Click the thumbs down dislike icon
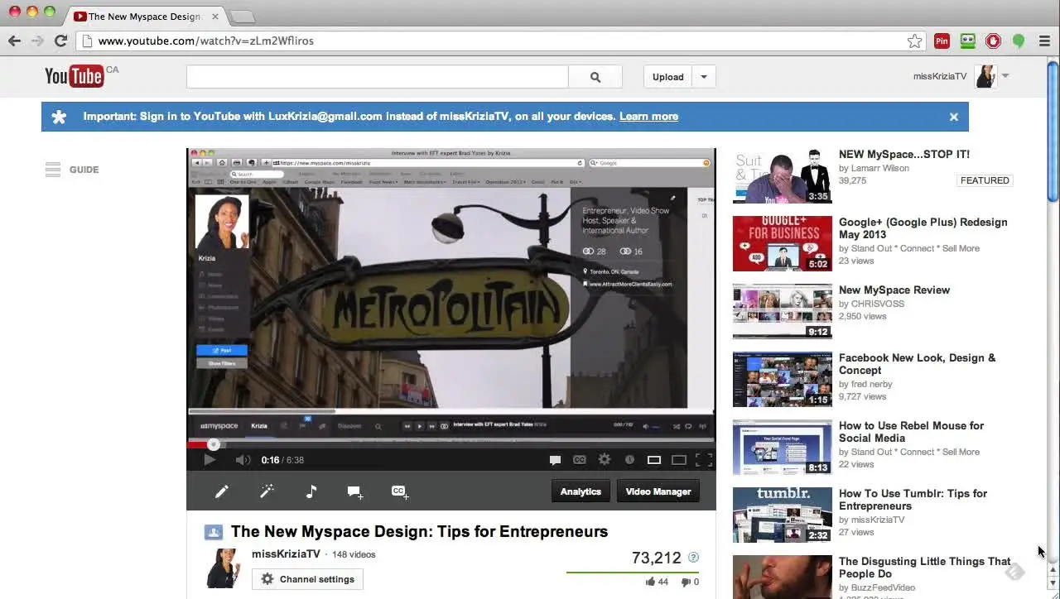The image size is (1060, 599). (685, 582)
